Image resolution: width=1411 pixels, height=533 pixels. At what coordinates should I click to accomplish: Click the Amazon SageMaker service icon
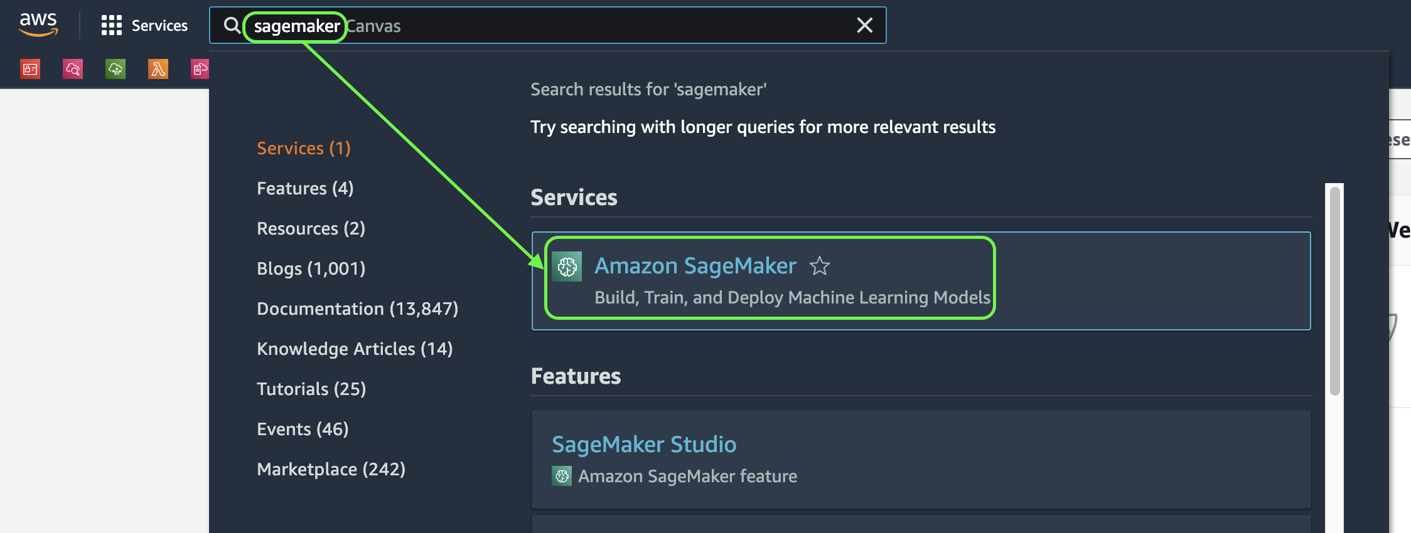click(x=567, y=266)
